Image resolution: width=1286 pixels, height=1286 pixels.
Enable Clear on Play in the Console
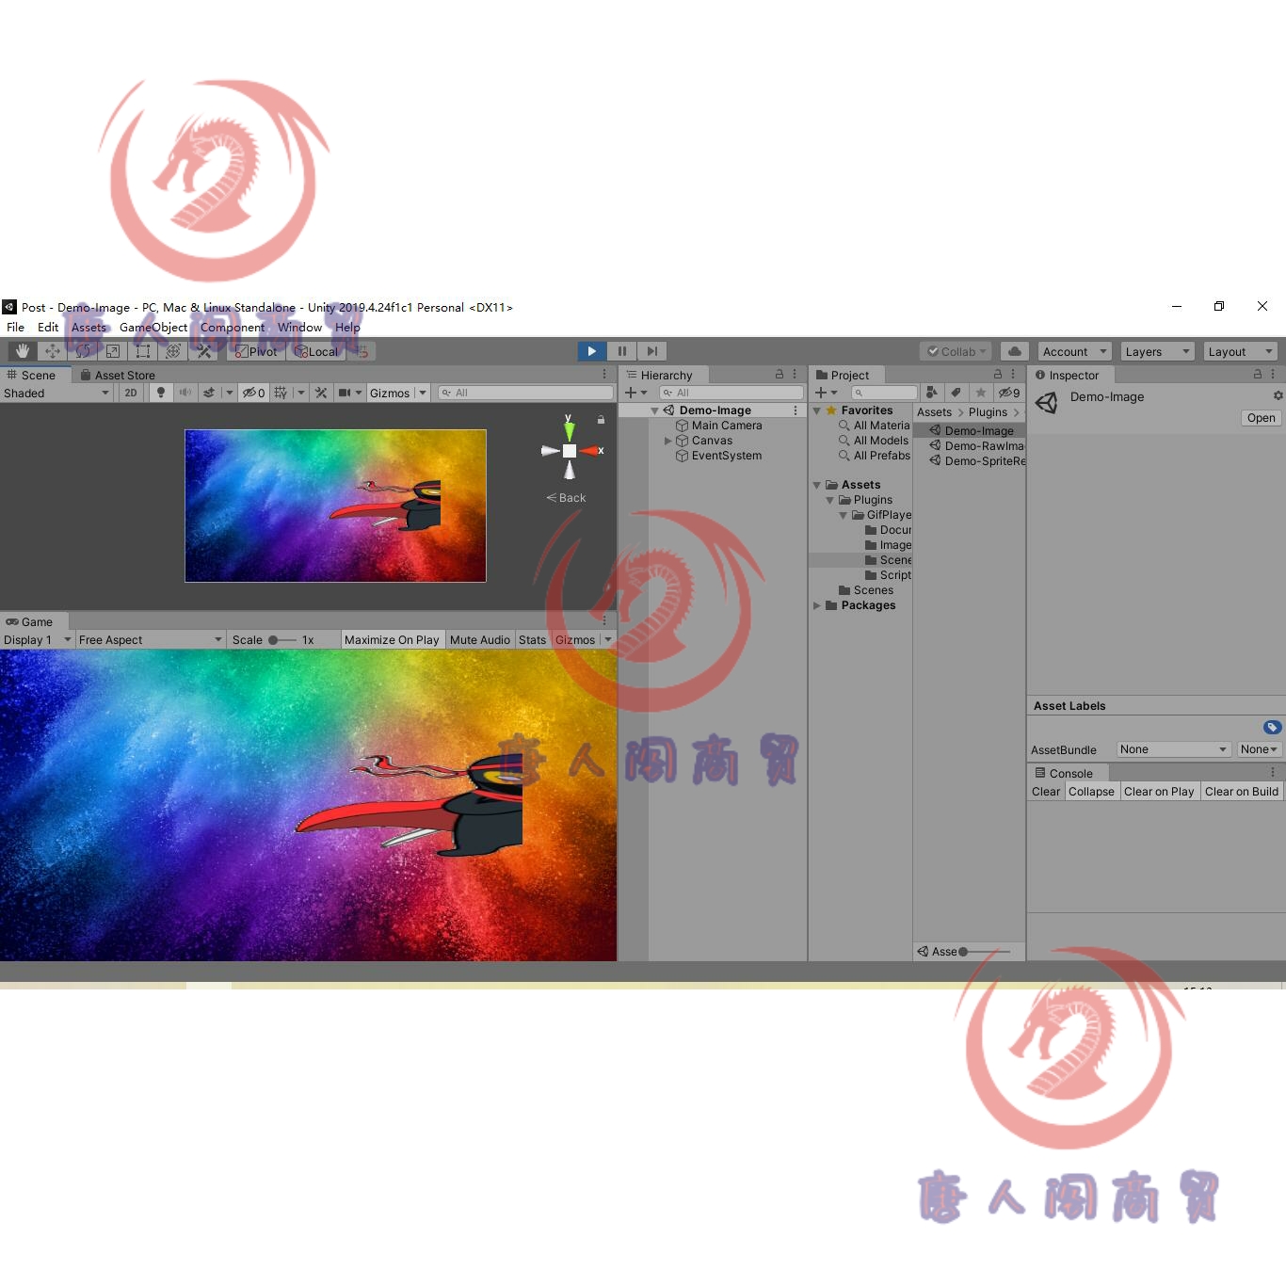coord(1159,791)
